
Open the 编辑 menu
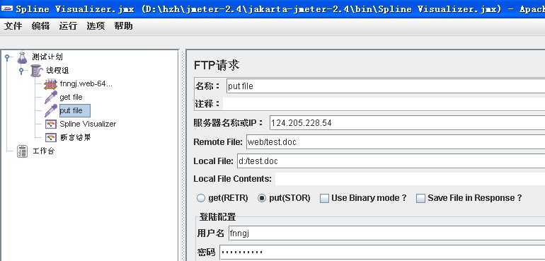[40, 26]
